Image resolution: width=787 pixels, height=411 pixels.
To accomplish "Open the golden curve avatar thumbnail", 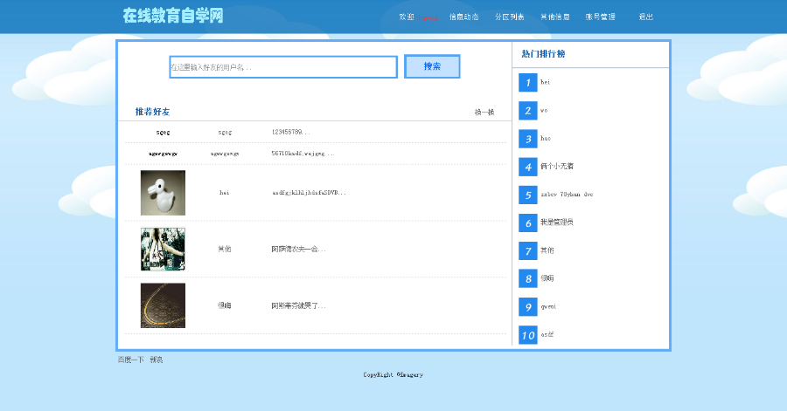I will 163,306.
